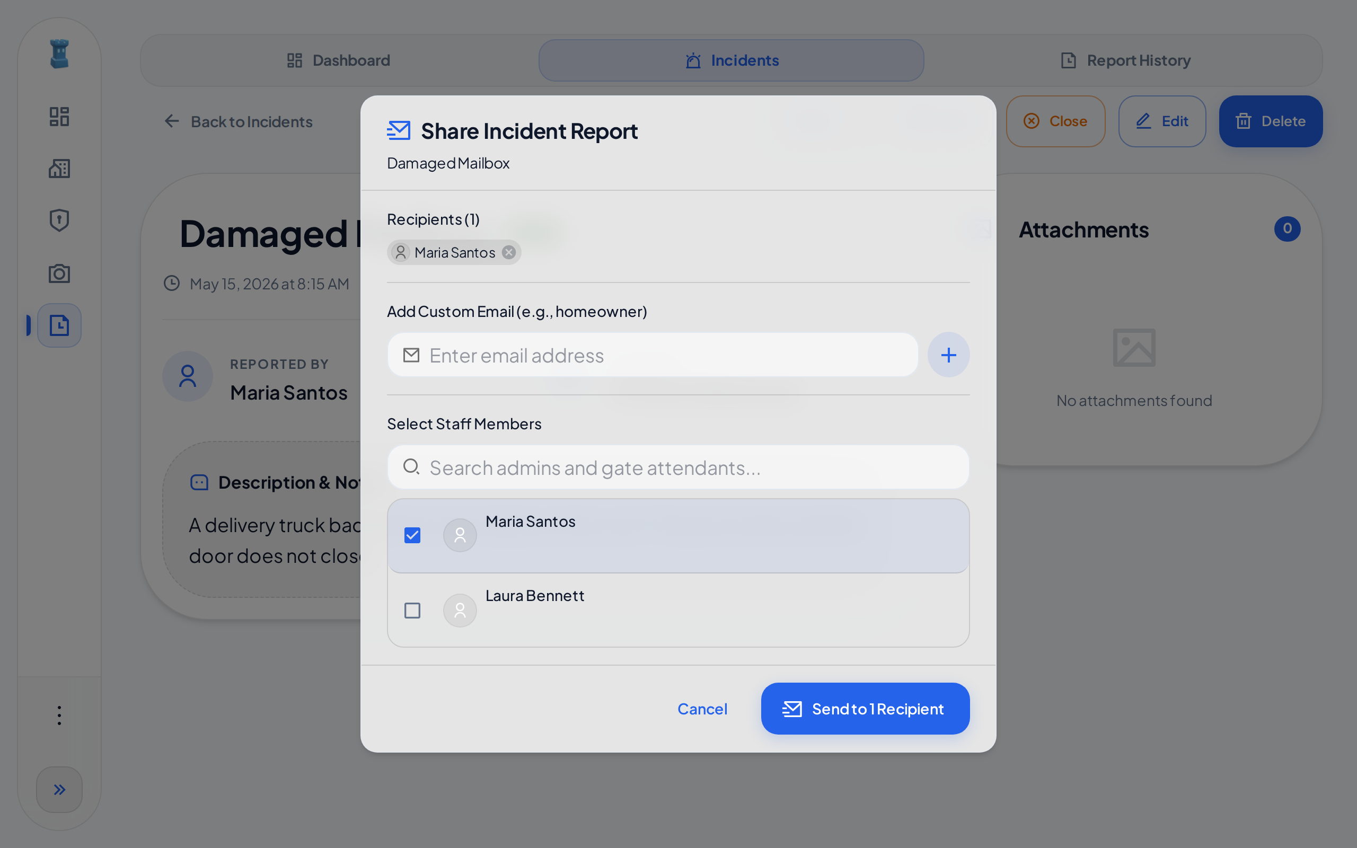Click the attachments count badge
This screenshot has height=848, width=1357.
[x=1288, y=229]
